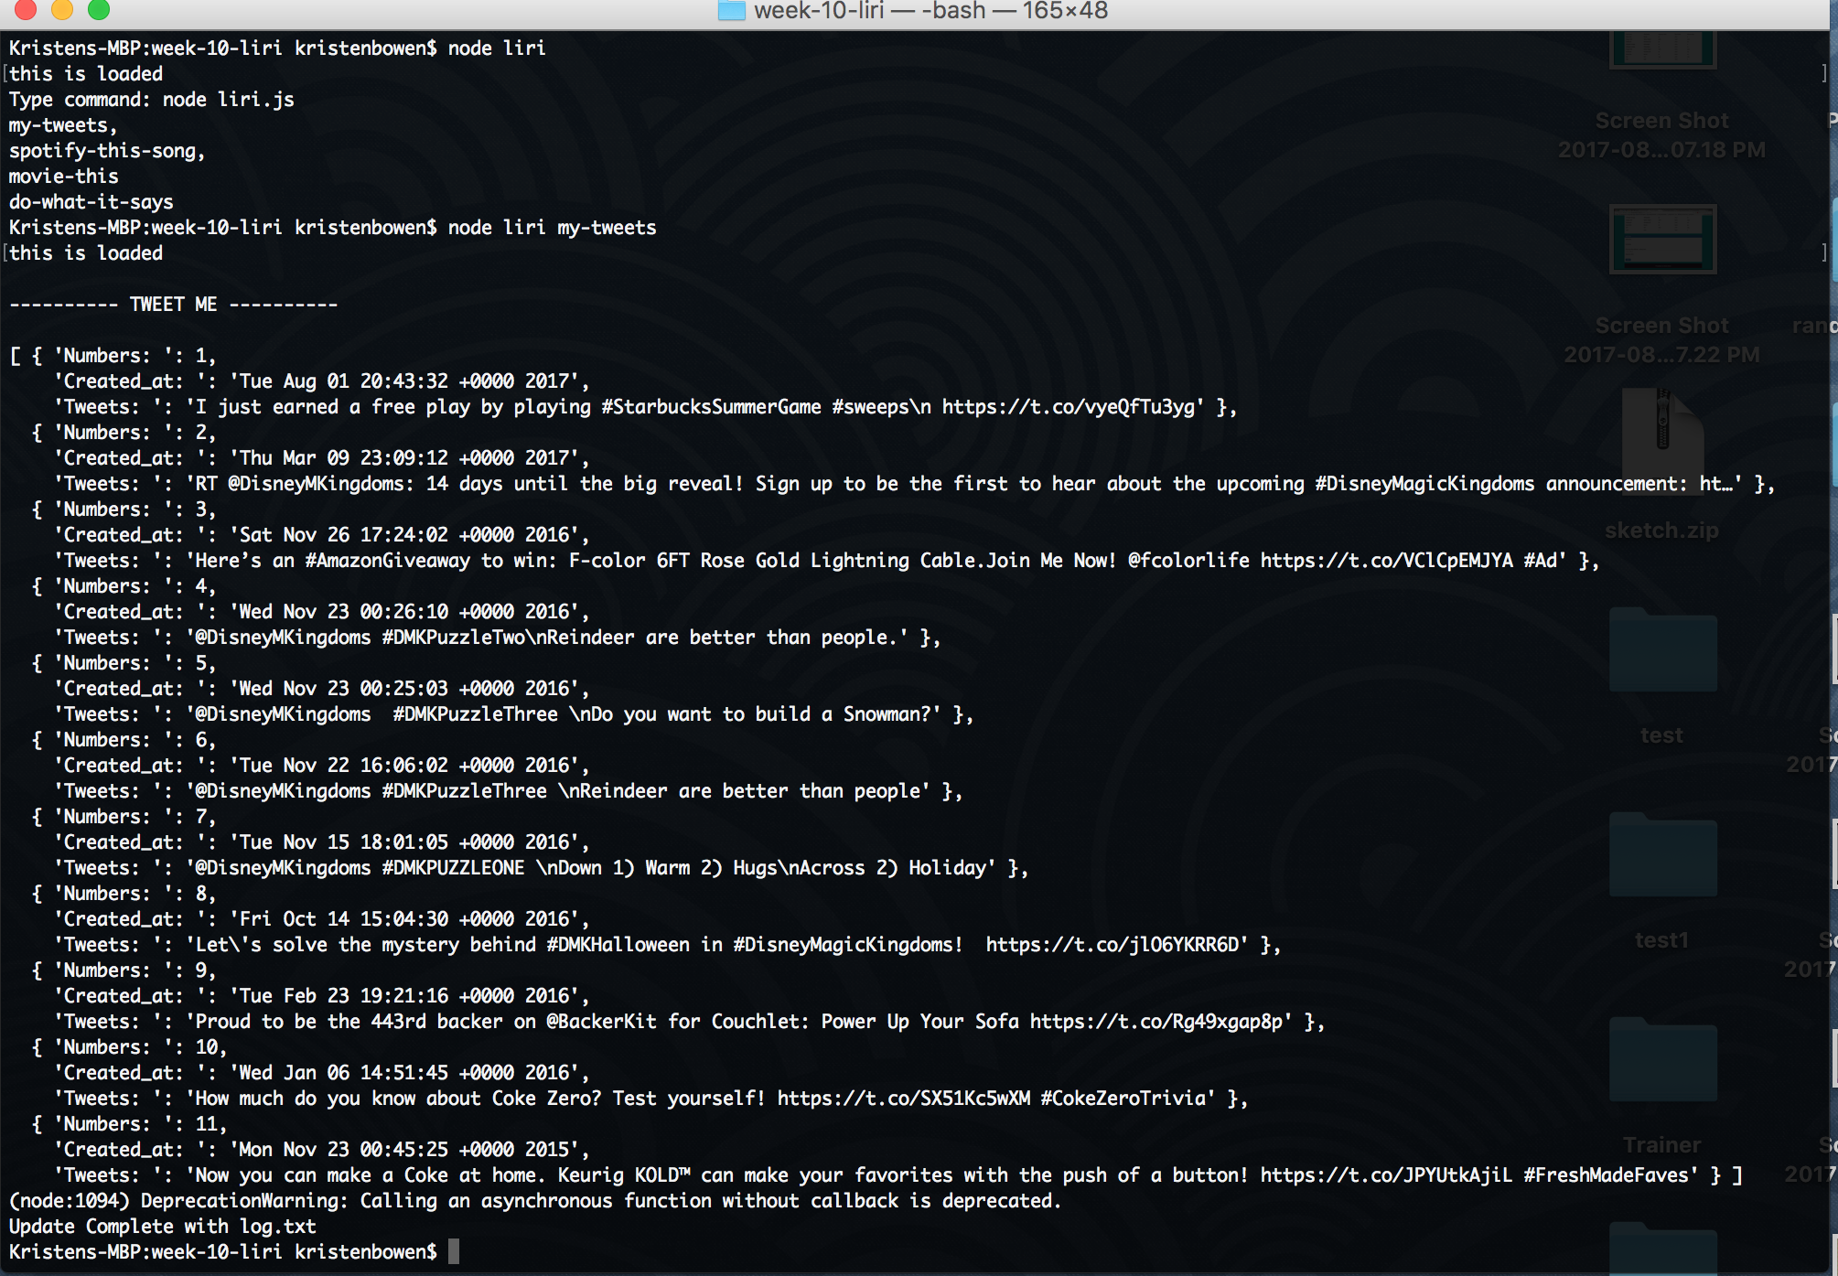
Task: Maximize the terminal with the green button
Action: tap(99, 9)
